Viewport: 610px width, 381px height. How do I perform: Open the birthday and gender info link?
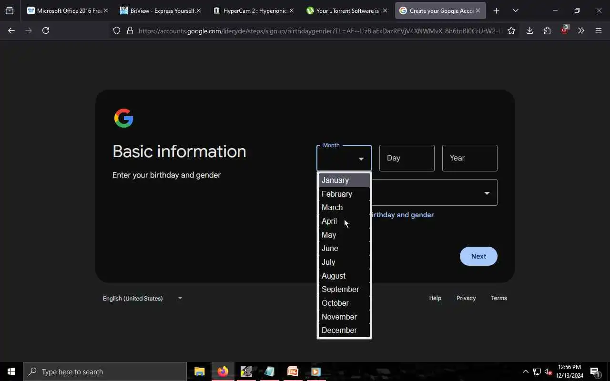pos(402,215)
